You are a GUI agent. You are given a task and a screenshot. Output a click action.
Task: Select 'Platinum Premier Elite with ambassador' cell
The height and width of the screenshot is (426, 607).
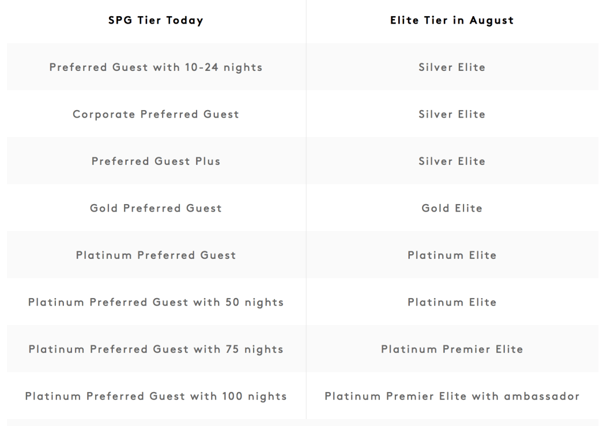[x=452, y=396]
